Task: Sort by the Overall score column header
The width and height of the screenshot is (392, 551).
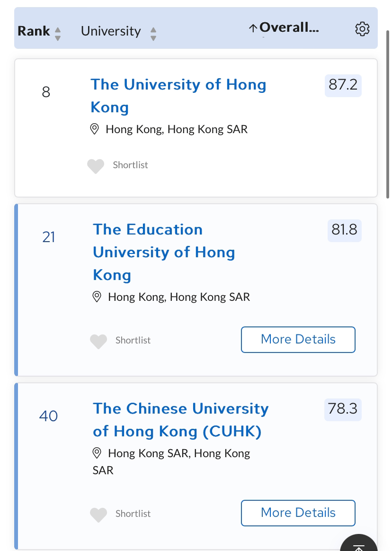Action: tap(284, 27)
